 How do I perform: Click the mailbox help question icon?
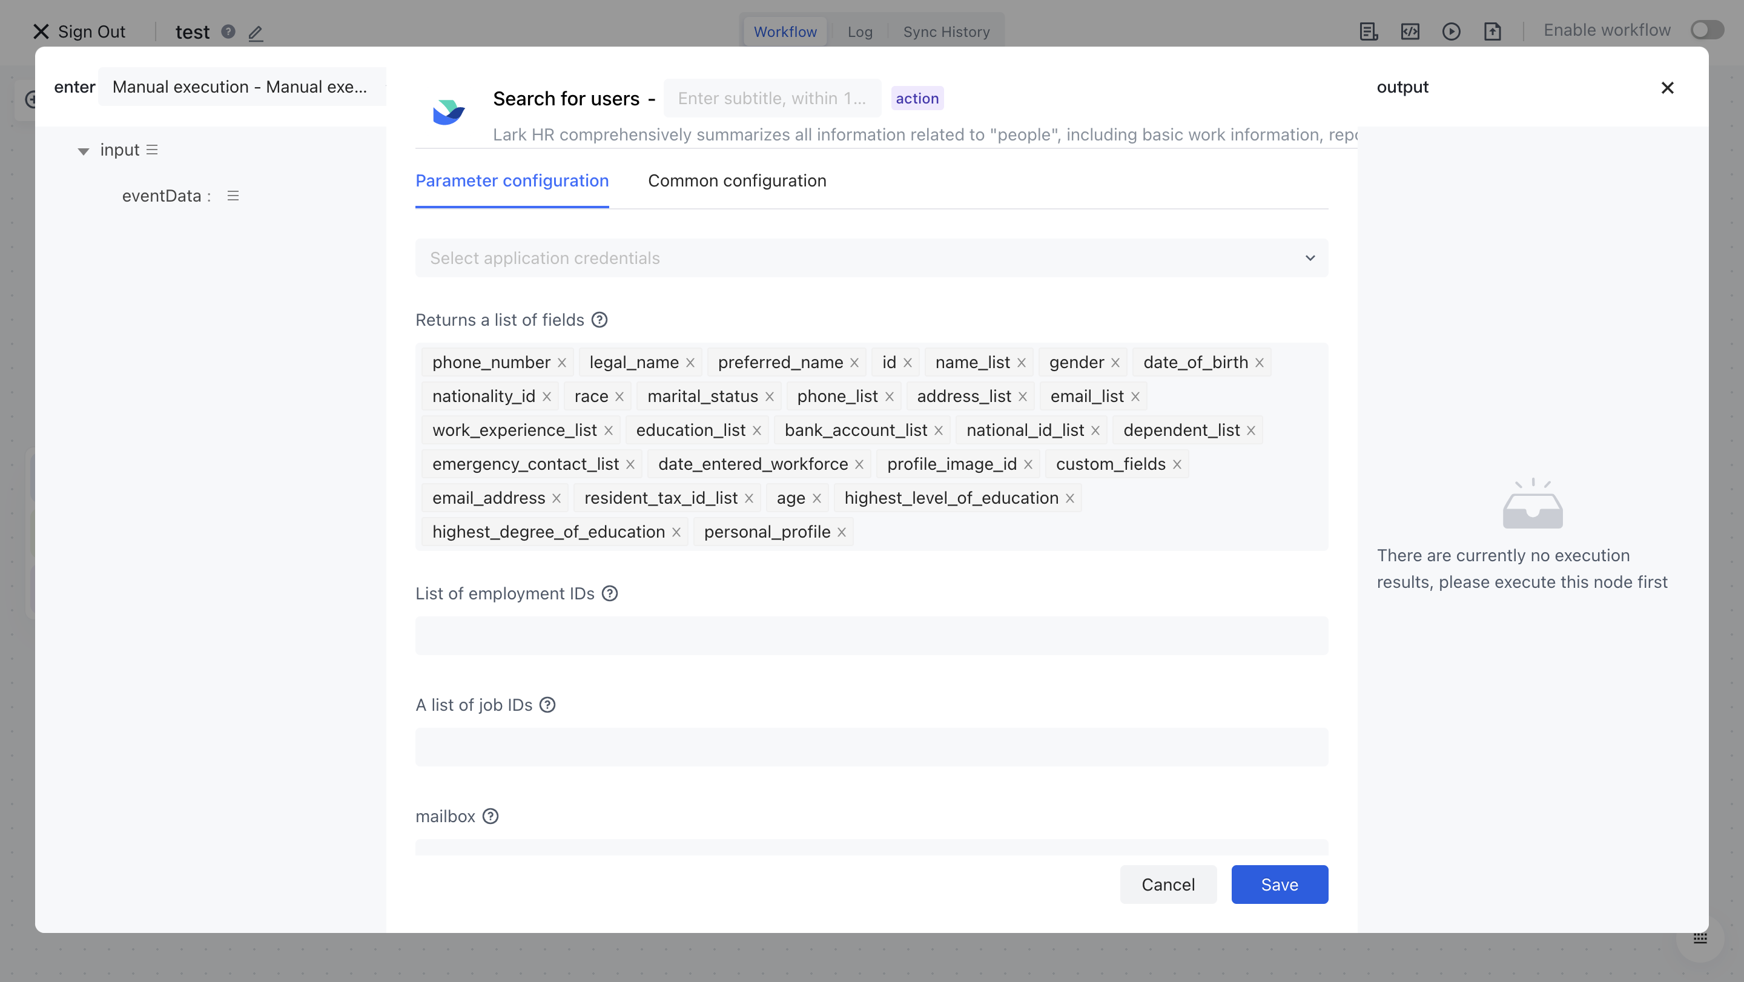pyautogui.click(x=490, y=817)
